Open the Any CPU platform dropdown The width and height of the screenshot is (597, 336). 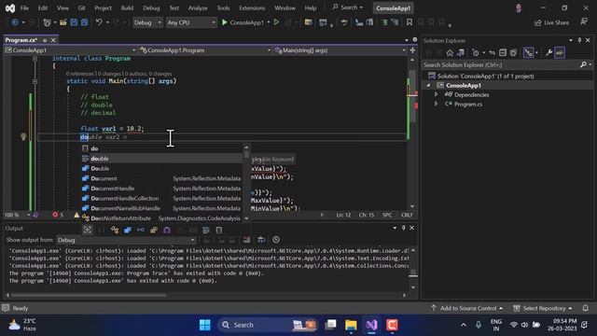190,22
